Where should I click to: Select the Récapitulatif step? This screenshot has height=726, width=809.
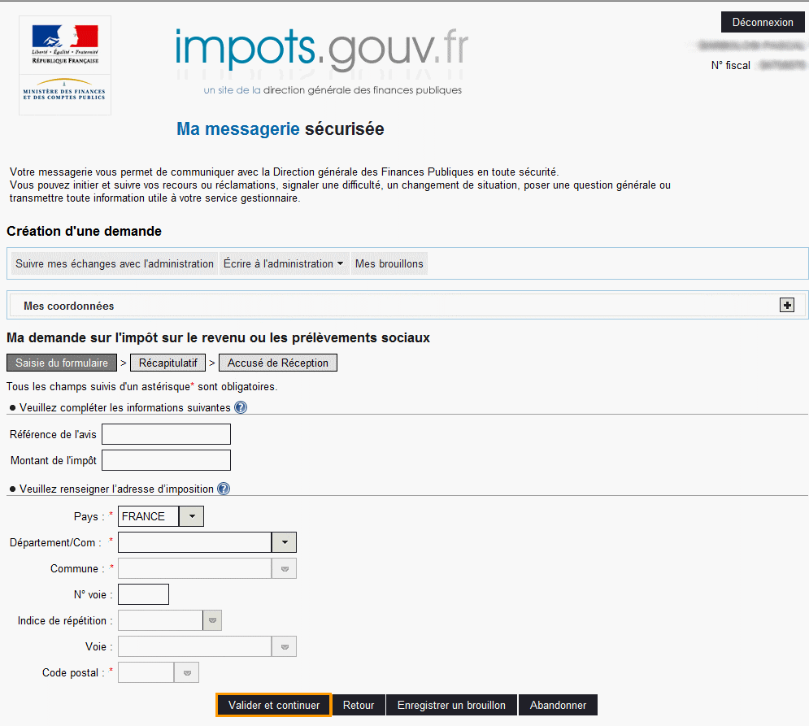point(168,363)
